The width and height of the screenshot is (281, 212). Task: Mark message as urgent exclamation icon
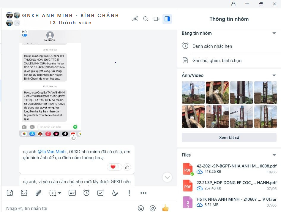129,193
